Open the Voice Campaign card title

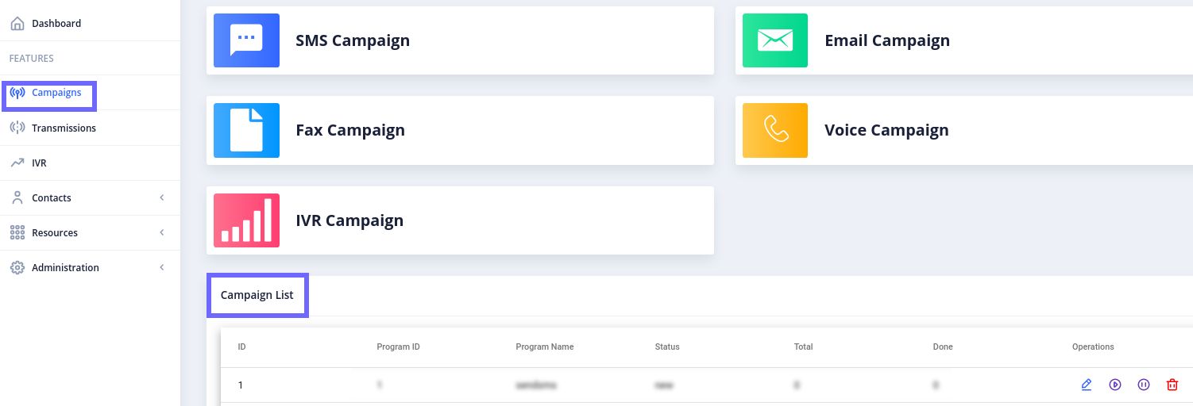point(886,130)
